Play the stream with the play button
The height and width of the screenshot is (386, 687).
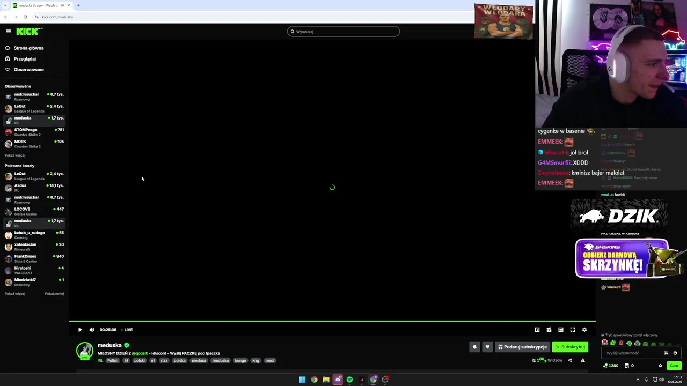tap(80, 330)
